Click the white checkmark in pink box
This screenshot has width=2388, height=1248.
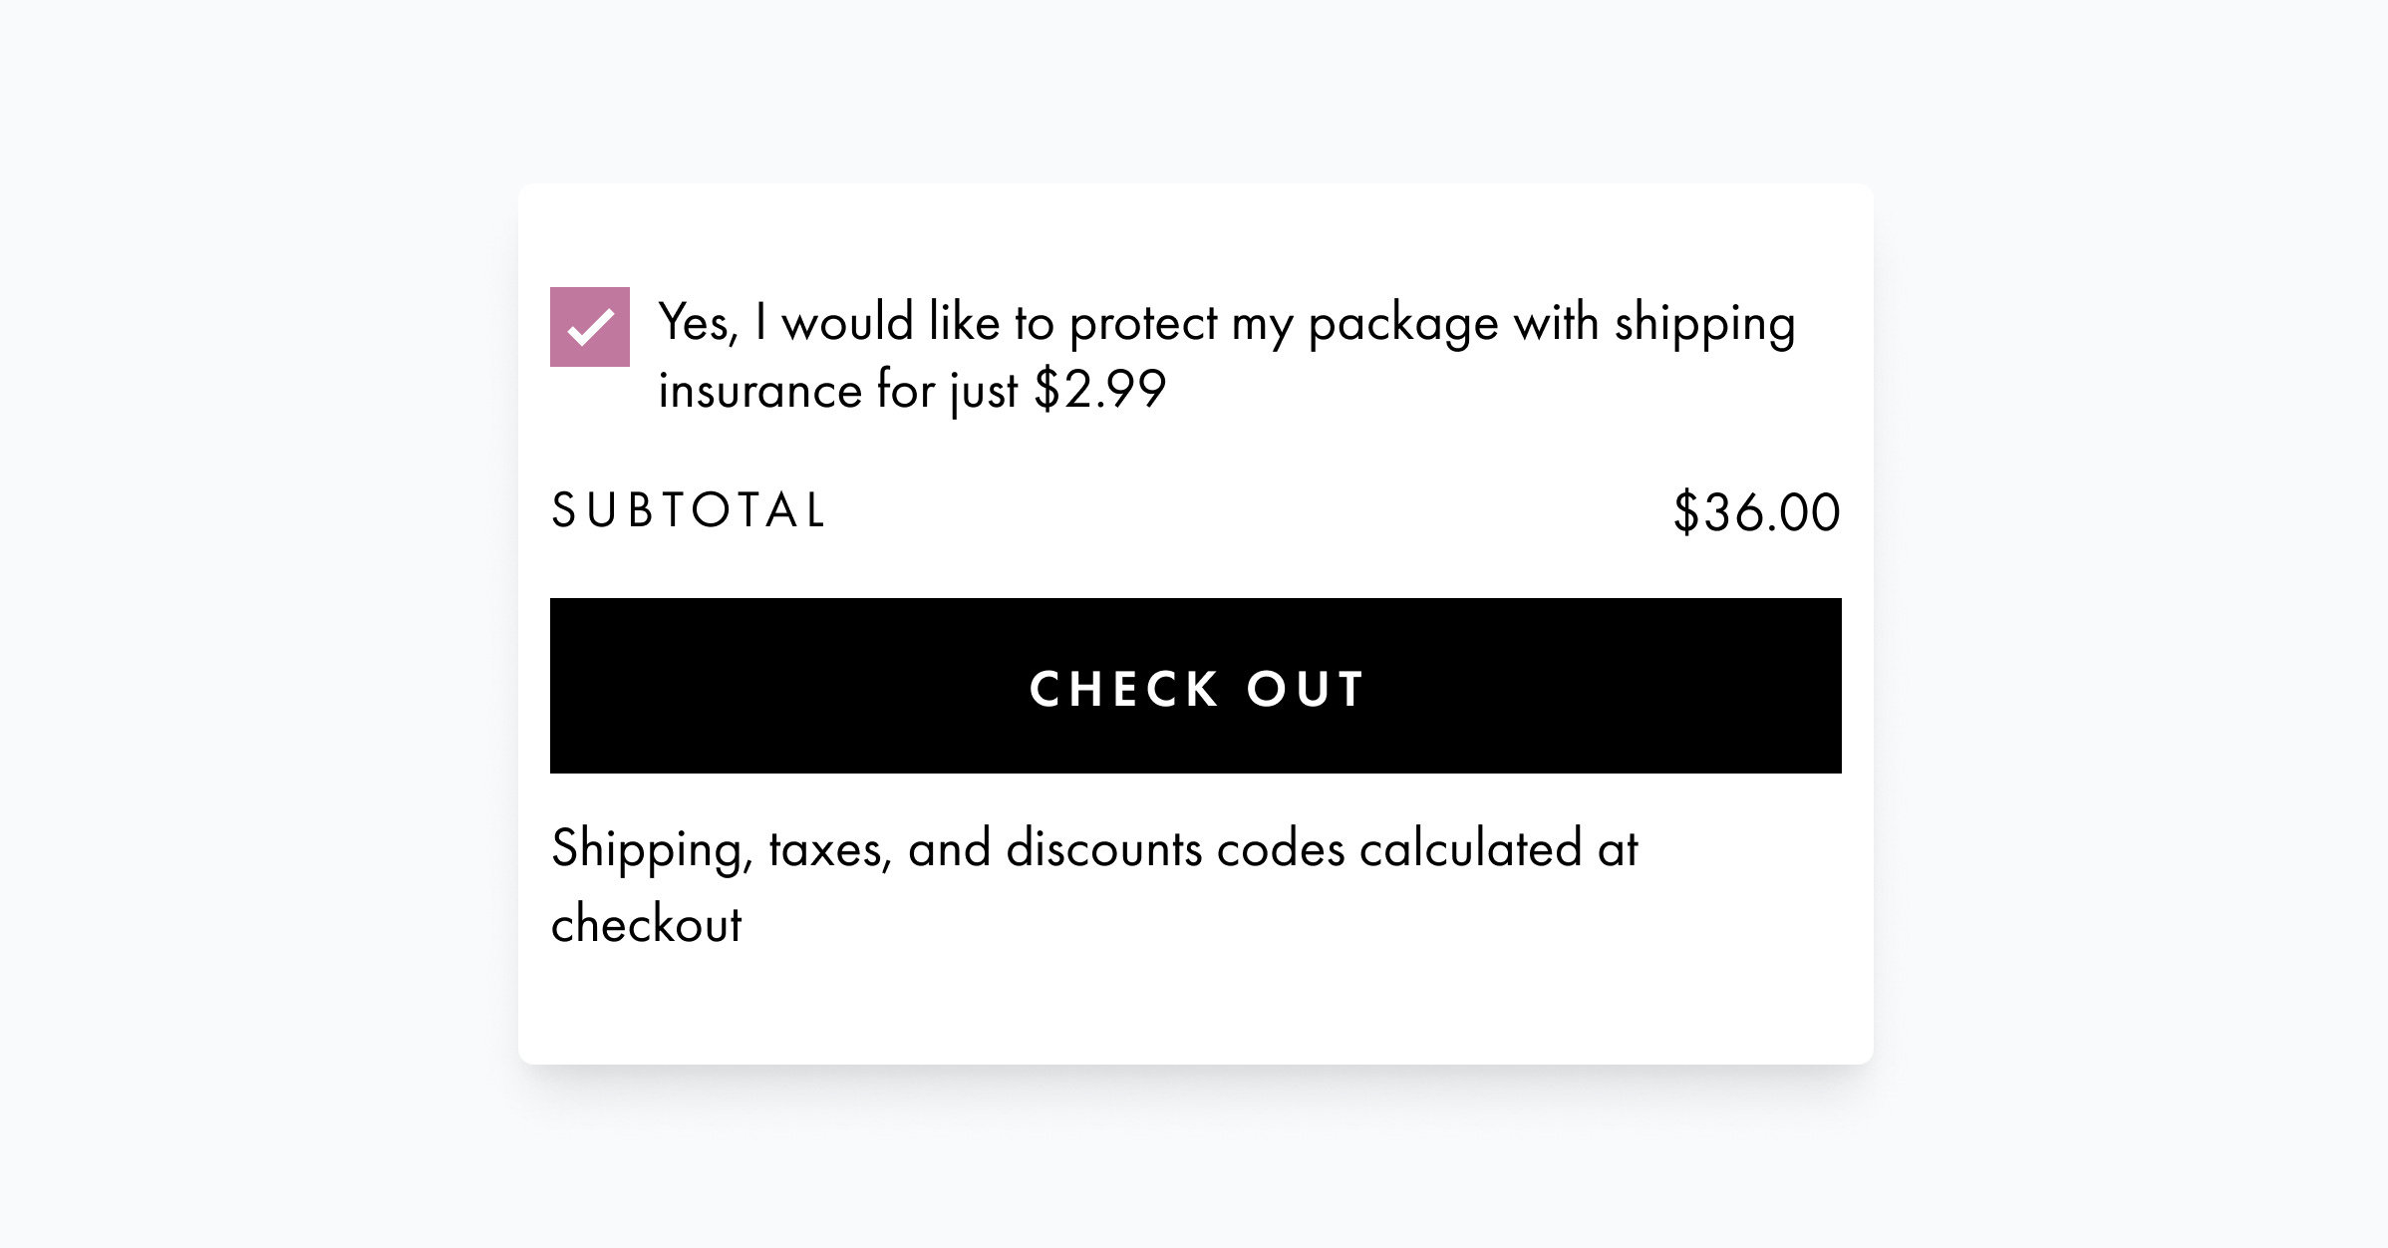(x=590, y=327)
